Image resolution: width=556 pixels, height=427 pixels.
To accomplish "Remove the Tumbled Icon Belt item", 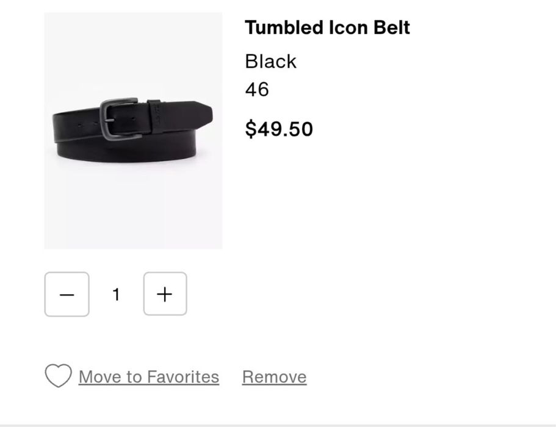I will tap(274, 377).
